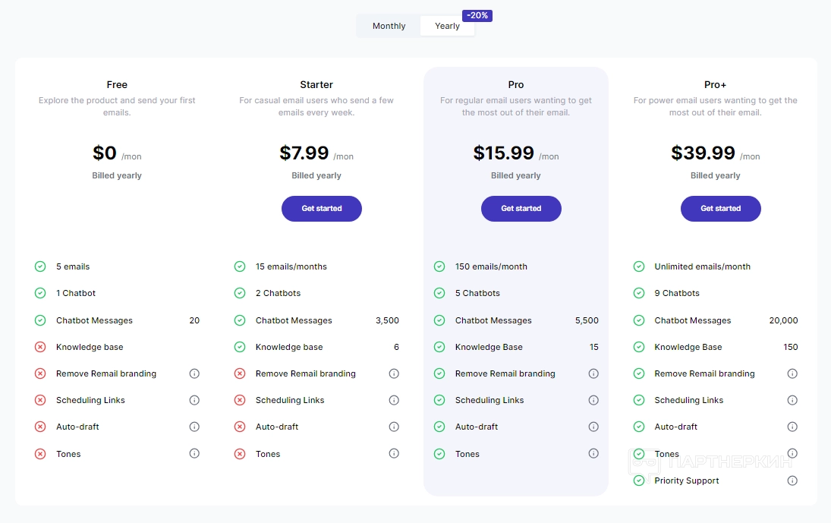The height and width of the screenshot is (523, 831).
Task: Click info icon for Pro Remove Remail branding
Action: (593, 373)
